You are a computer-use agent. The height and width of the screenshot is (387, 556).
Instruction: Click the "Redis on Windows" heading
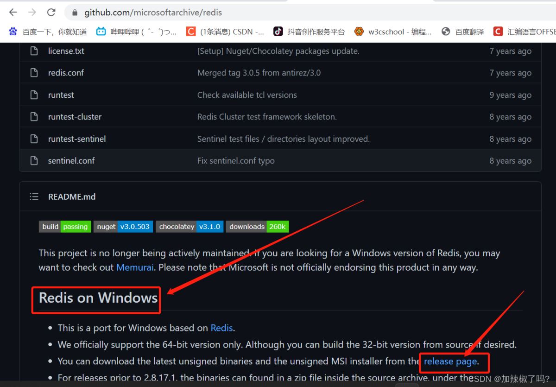(x=98, y=298)
